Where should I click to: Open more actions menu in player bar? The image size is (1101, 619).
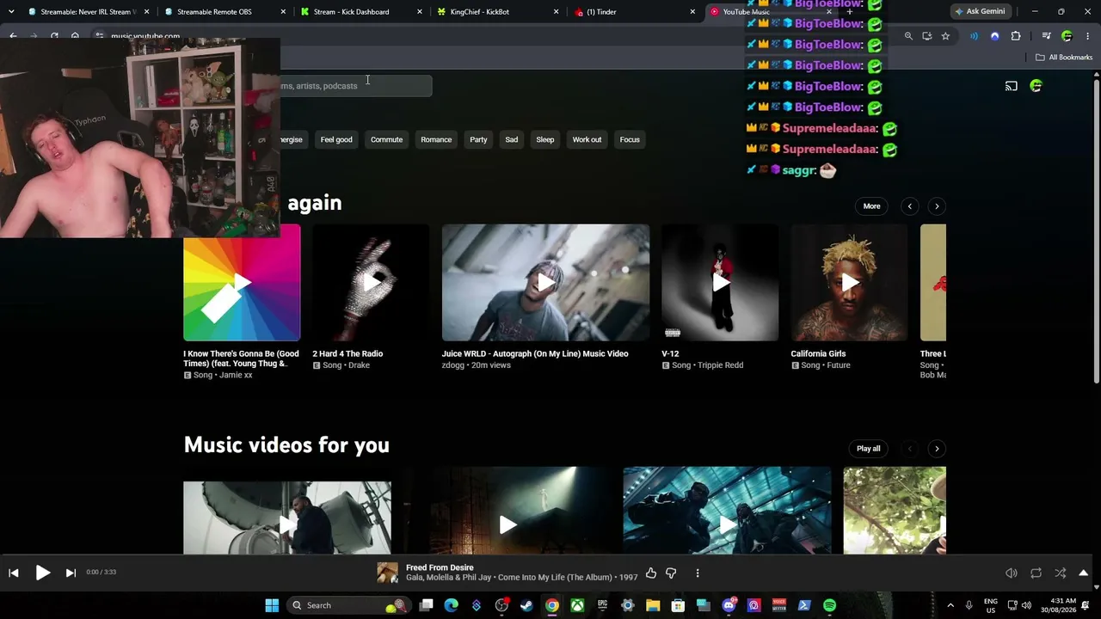pyautogui.click(x=698, y=573)
